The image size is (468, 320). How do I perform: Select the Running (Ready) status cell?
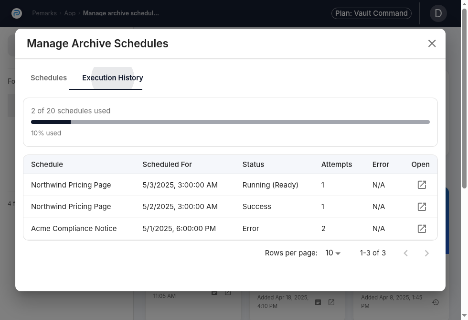click(x=270, y=185)
